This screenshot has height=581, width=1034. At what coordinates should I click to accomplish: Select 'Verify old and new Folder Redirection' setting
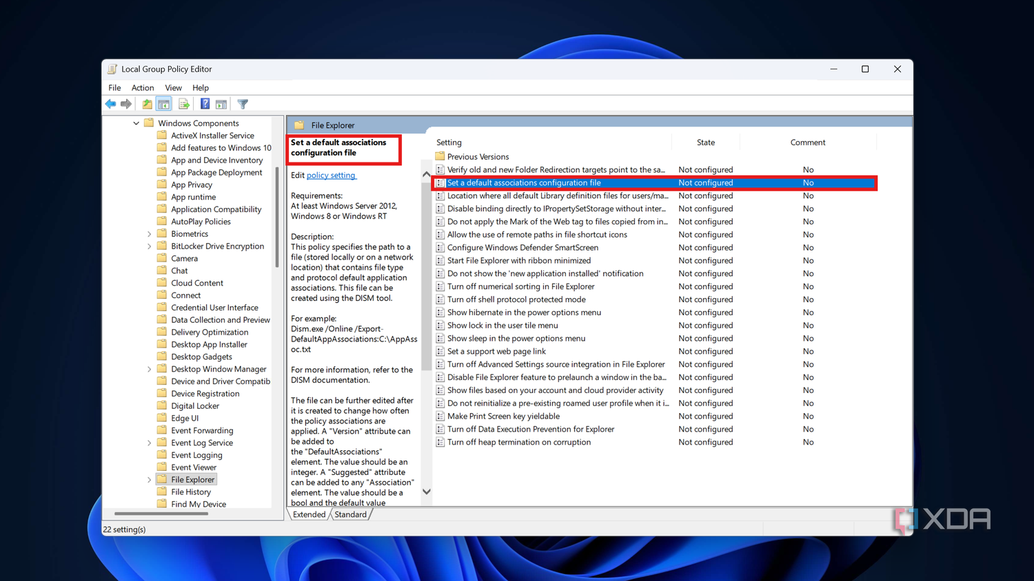[x=556, y=169]
